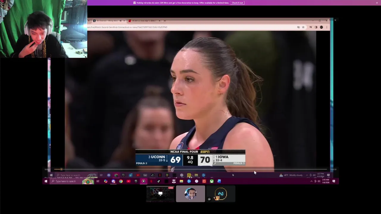Open the browser profile avatar
Screen dimensions: 381x214
321,27
